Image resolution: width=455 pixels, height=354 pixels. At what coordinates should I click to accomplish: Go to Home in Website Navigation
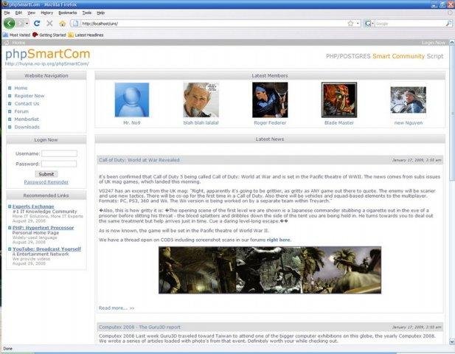click(x=21, y=88)
